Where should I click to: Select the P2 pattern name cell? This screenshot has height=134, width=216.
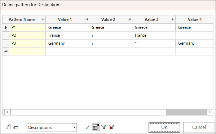click(27, 36)
